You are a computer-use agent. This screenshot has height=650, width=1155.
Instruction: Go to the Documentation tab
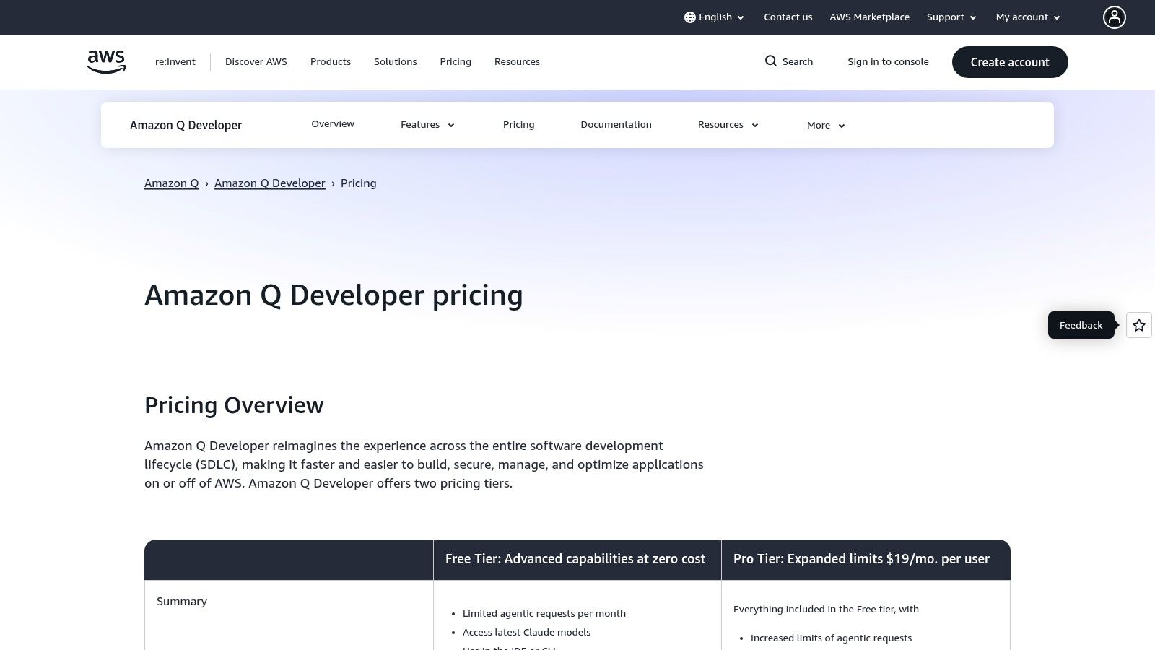(x=616, y=125)
